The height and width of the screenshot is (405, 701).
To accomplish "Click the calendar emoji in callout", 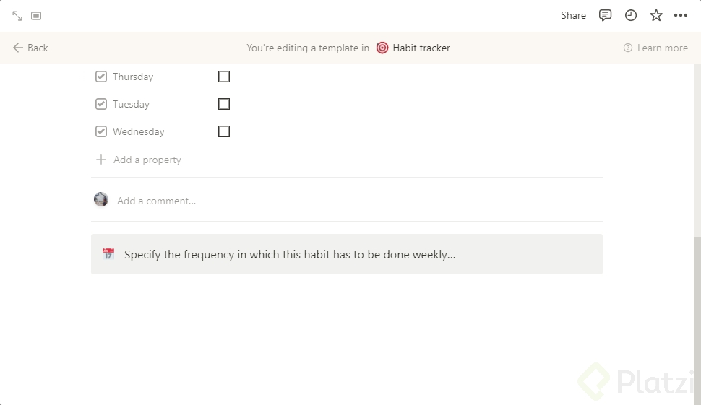I will tap(108, 254).
